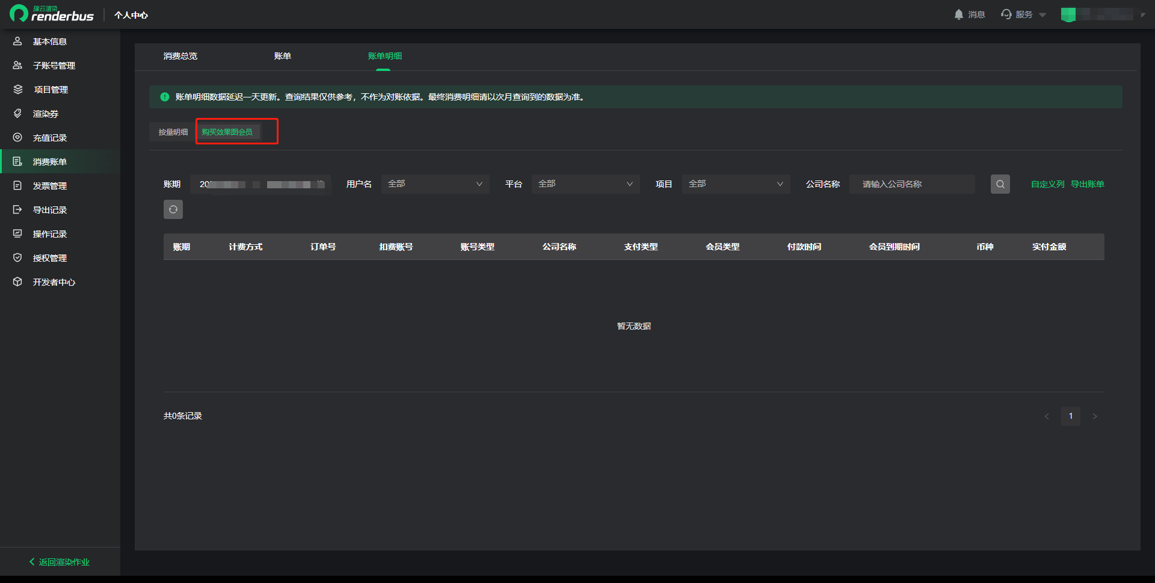The height and width of the screenshot is (583, 1155).
Task: Expand the 用户名 dropdown
Action: click(435, 184)
